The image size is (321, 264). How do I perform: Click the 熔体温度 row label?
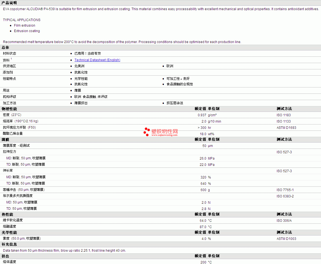click(9, 262)
